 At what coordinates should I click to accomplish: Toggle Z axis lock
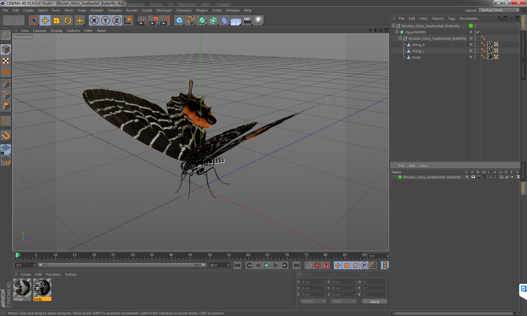(x=117, y=21)
